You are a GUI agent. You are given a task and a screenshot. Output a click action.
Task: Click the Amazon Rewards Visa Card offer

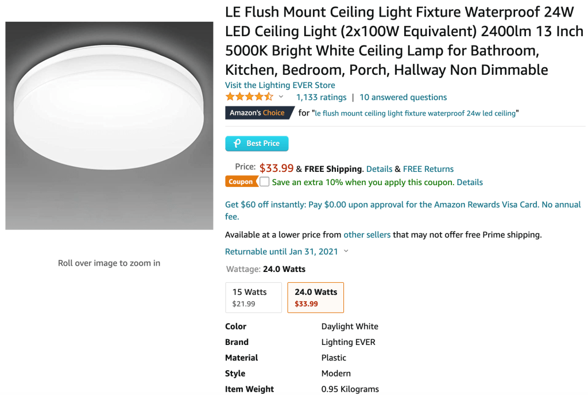(403, 205)
